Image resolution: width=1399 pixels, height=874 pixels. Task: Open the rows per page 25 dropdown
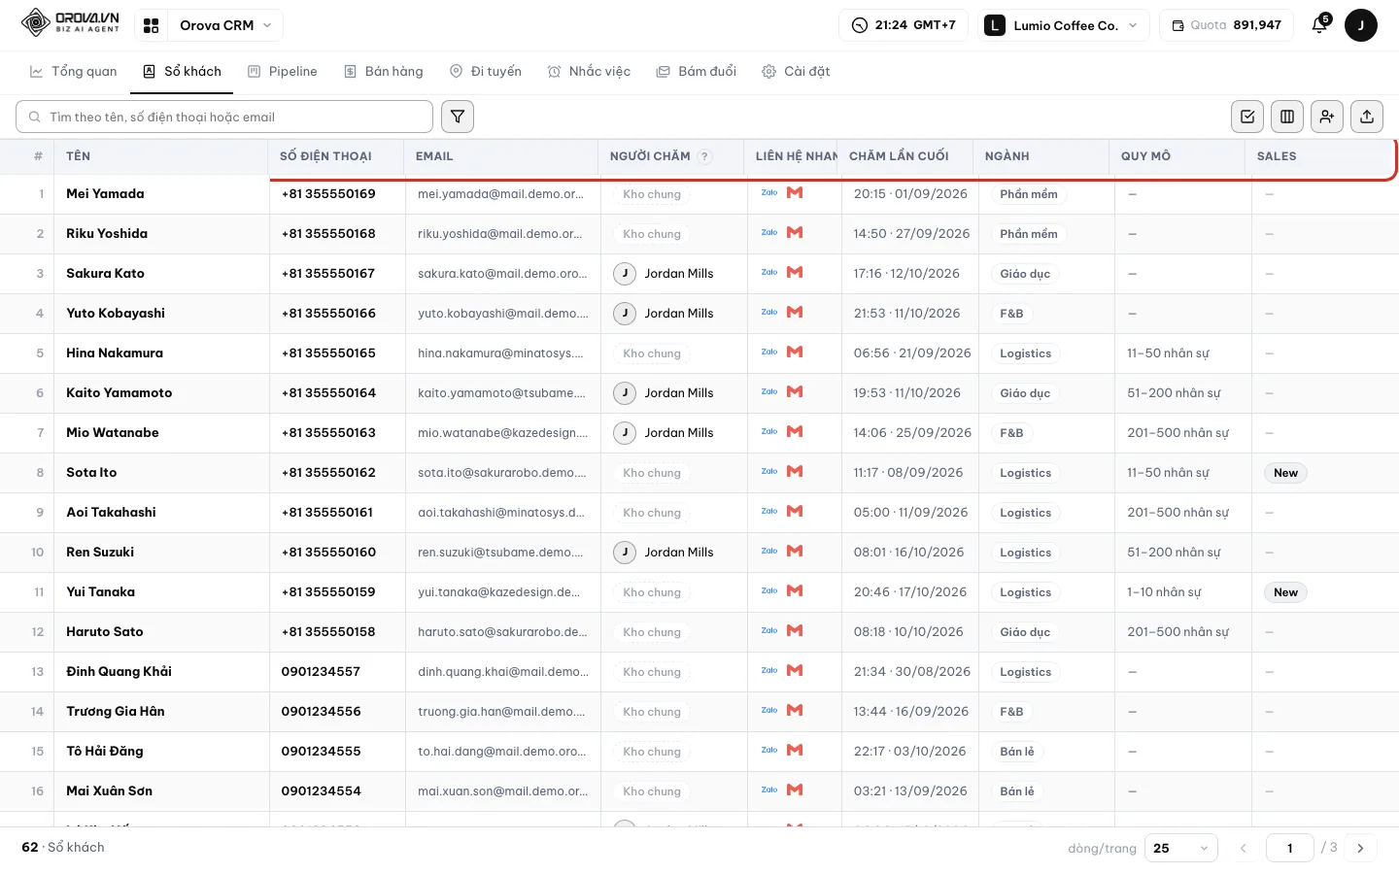click(1181, 848)
